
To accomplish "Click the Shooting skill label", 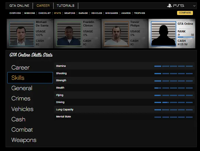I will (61, 73).
